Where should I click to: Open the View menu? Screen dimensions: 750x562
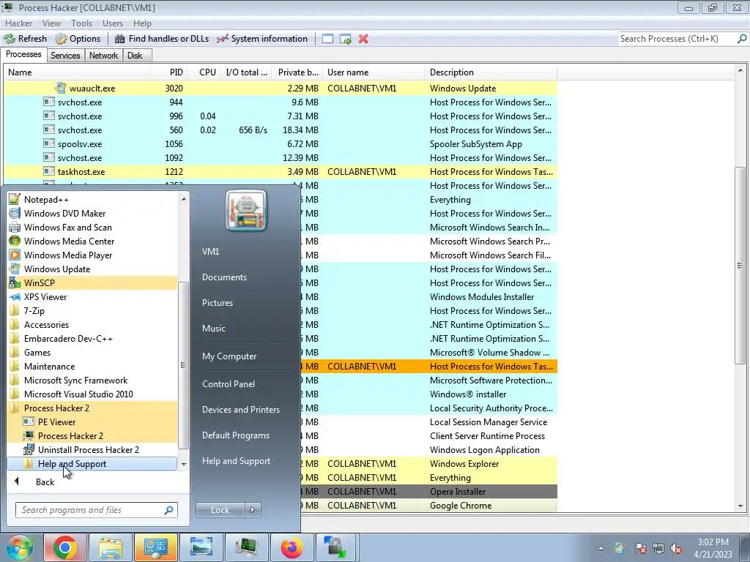coord(51,23)
